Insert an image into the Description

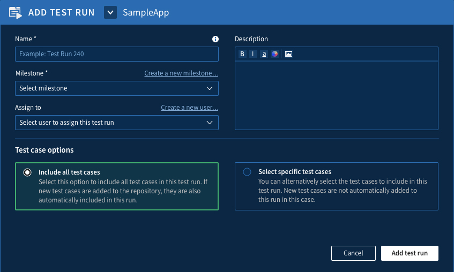point(288,54)
